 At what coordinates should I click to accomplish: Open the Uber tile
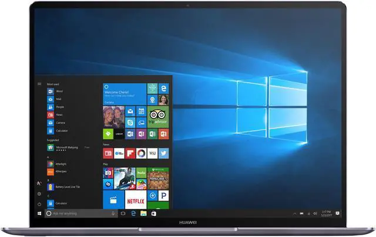(x=119, y=134)
